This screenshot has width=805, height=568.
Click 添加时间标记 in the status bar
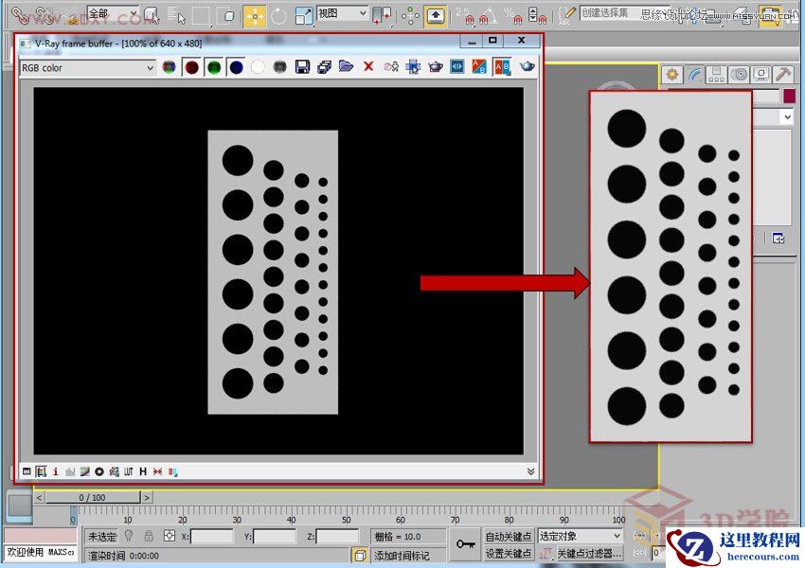click(402, 555)
